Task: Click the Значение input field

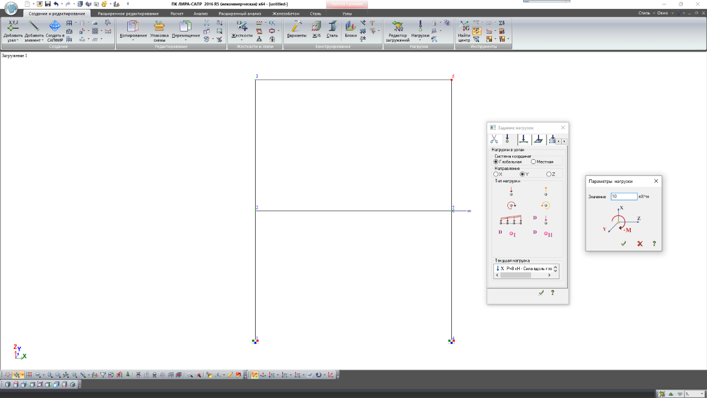Action: (x=624, y=196)
